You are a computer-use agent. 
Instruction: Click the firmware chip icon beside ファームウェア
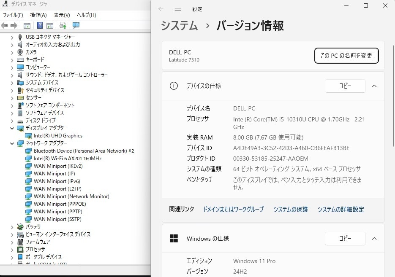coord(20,242)
